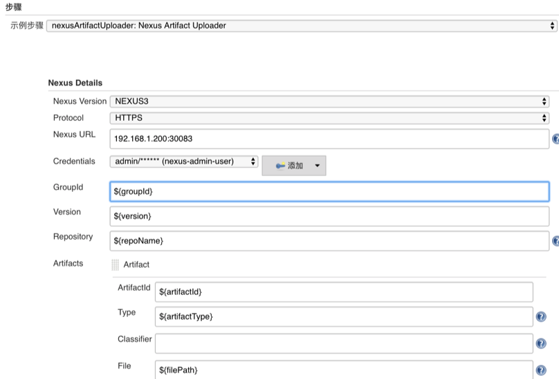Click the Artifacts section label
This screenshot has width=559, height=379.
[x=68, y=263]
